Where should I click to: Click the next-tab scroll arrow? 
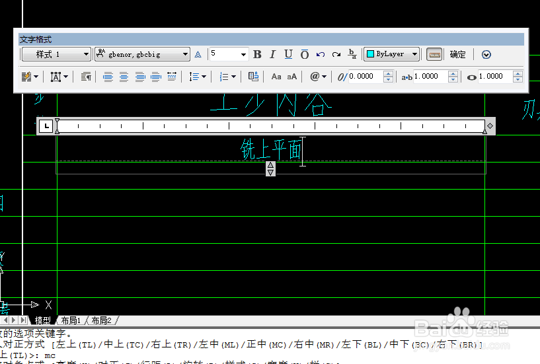tap(14, 320)
